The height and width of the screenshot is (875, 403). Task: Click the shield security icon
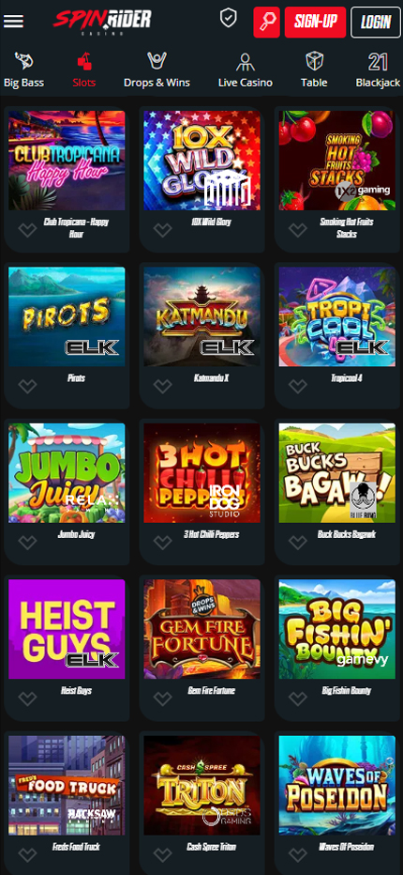[228, 19]
